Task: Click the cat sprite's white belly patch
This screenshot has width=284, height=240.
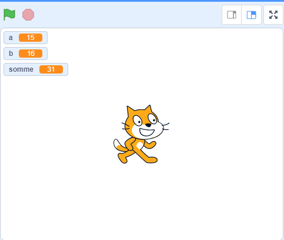Action: tap(139, 145)
